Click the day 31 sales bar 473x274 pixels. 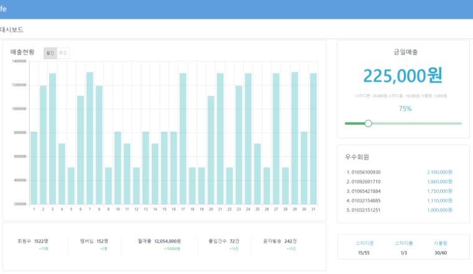coord(313,139)
